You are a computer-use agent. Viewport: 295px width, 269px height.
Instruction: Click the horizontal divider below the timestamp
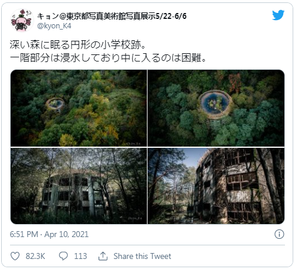pos(147,245)
